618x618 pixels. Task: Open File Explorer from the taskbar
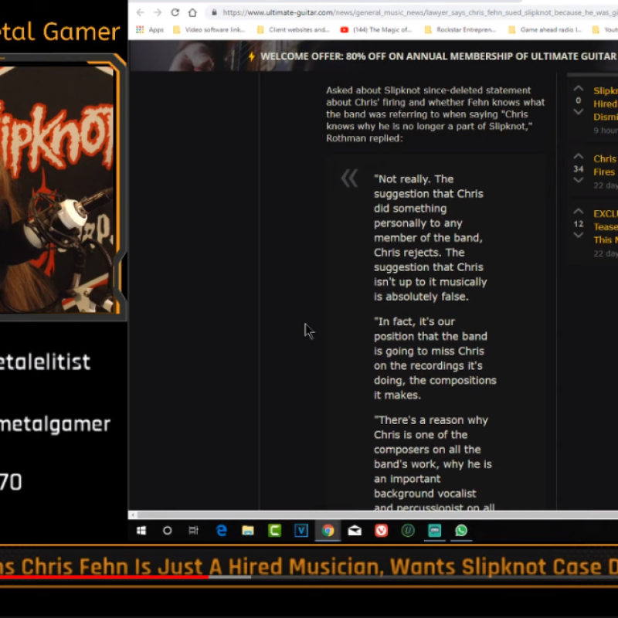(x=248, y=531)
